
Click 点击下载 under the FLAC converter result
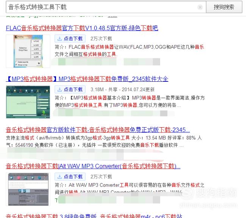point(70,39)
